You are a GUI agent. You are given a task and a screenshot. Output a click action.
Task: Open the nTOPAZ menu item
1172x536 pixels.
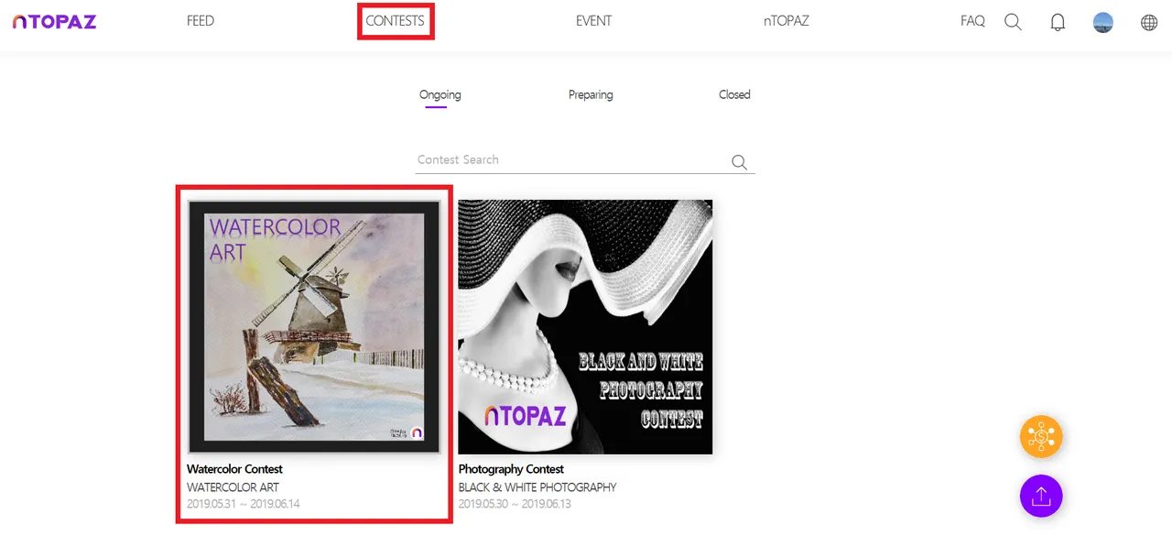click(x=787, y=21)
